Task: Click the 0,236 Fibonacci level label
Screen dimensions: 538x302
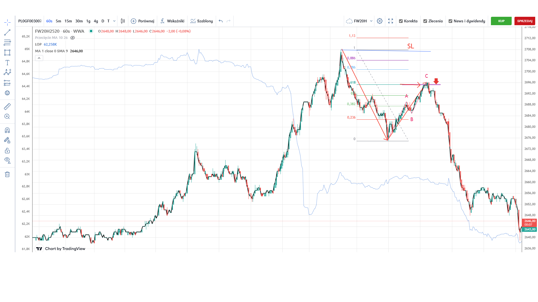Action: (351, 117)
